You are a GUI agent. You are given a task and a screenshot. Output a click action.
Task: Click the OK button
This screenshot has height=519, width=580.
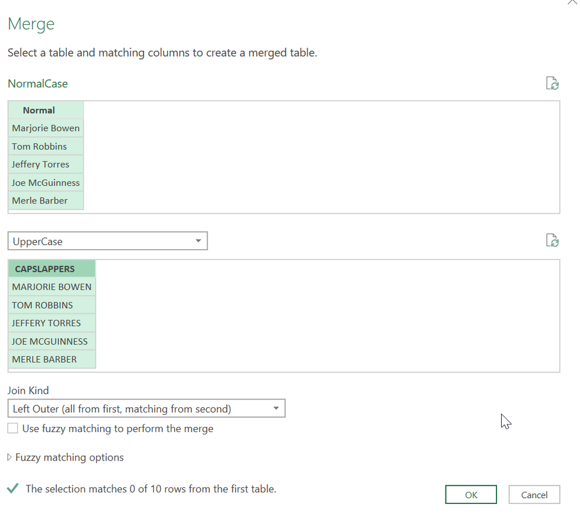470,494
